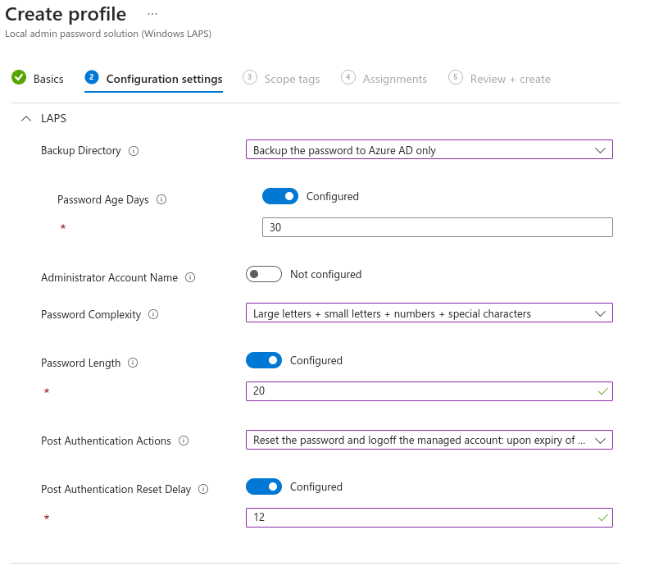Enable the Administrator Account Name toggle
The width and height of the screenshot is (645, 571).
(264, 274)
